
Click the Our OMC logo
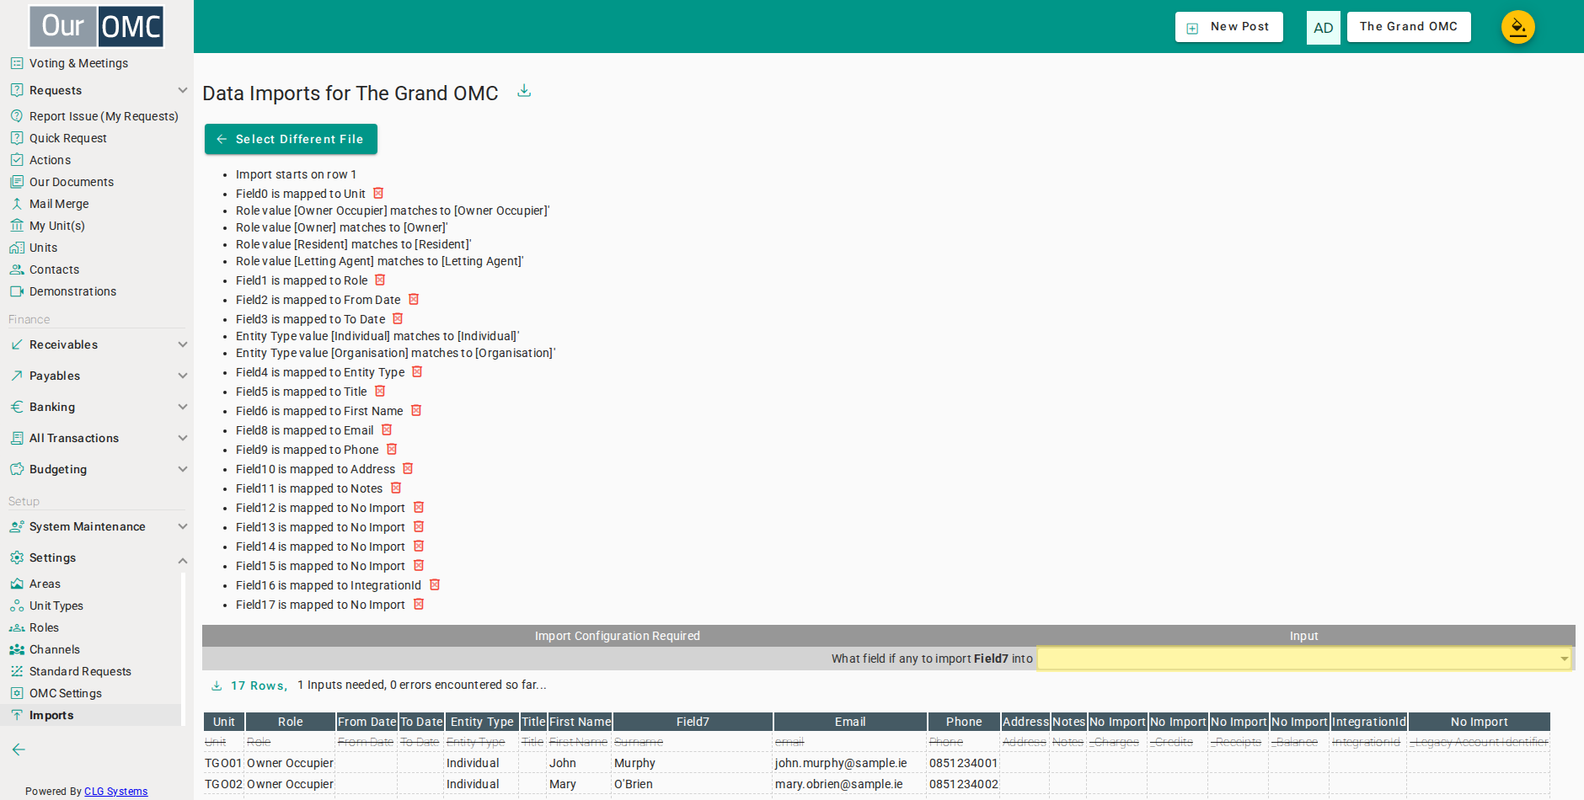click(97, 26)
